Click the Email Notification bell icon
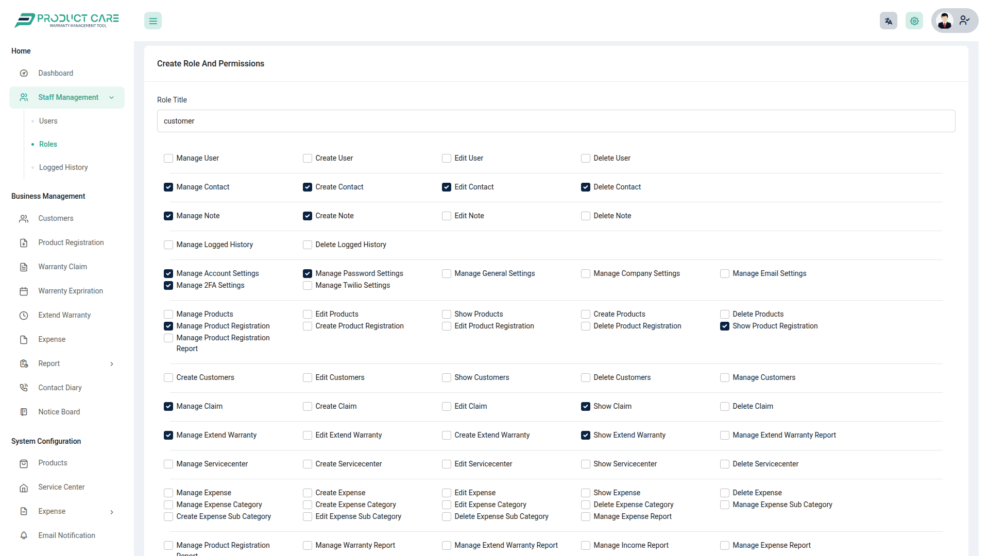The image size is (989, 556). click(x=24, y=535)
